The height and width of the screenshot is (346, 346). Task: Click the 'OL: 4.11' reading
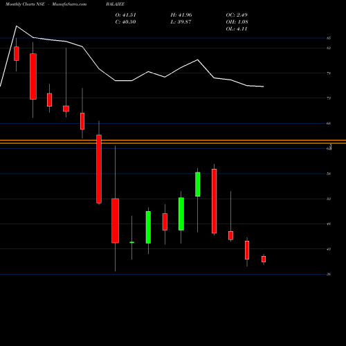(237, 29)
